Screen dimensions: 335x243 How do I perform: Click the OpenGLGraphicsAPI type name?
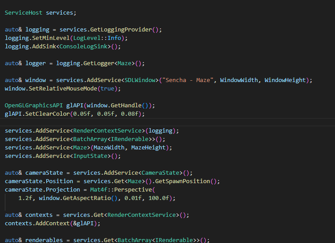click(x=34, y=106)
